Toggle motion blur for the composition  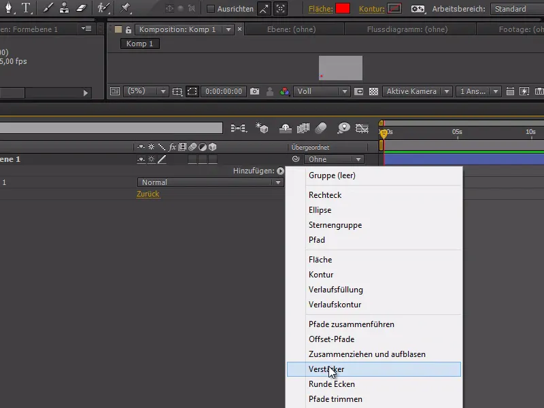(x=320, y=128)
